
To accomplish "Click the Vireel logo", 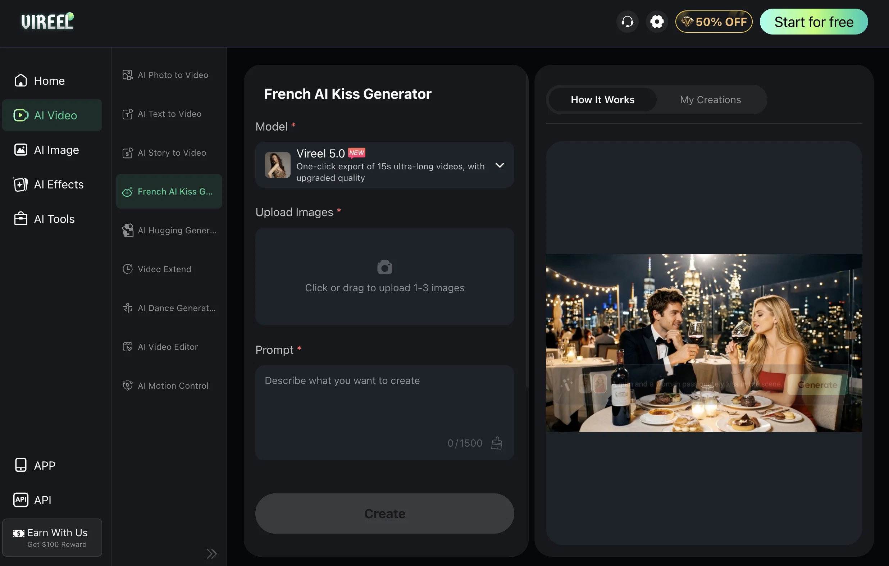I will tap(47, 22).
